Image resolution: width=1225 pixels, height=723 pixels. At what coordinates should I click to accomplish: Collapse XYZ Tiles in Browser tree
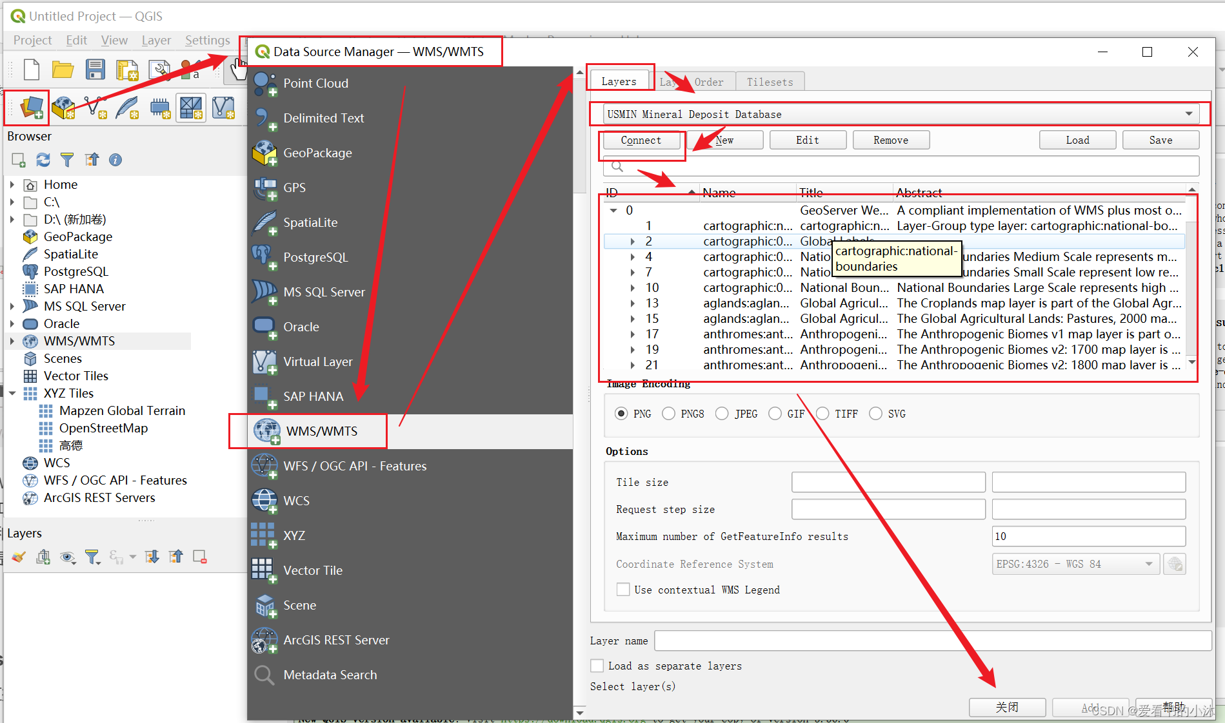coord(12,393)
